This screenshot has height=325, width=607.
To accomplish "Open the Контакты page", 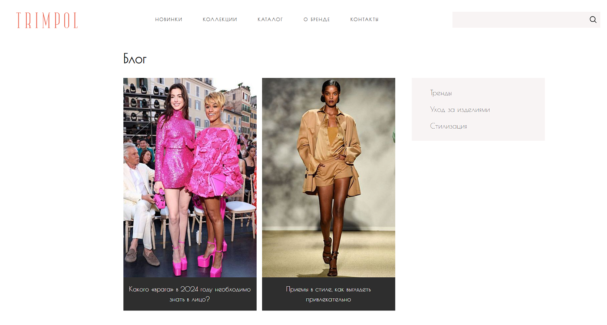I will (x=364, y=19).
